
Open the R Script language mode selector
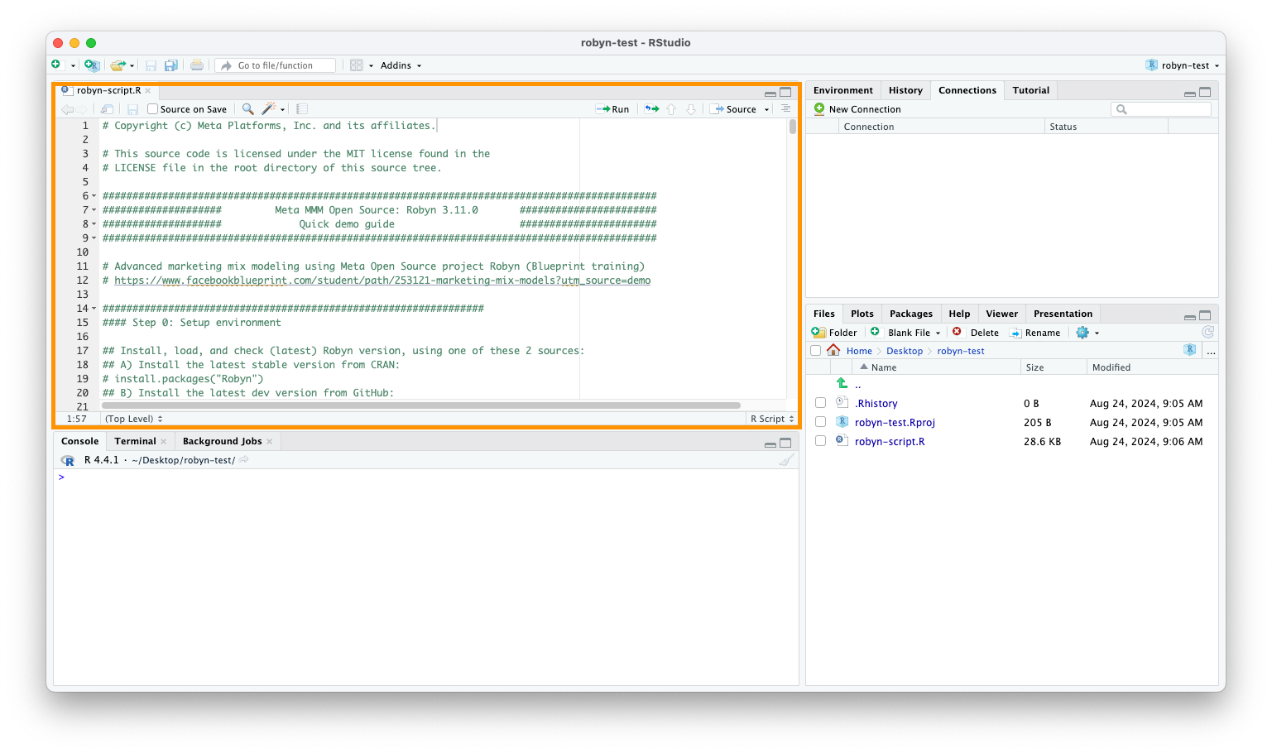pos(770,418)
